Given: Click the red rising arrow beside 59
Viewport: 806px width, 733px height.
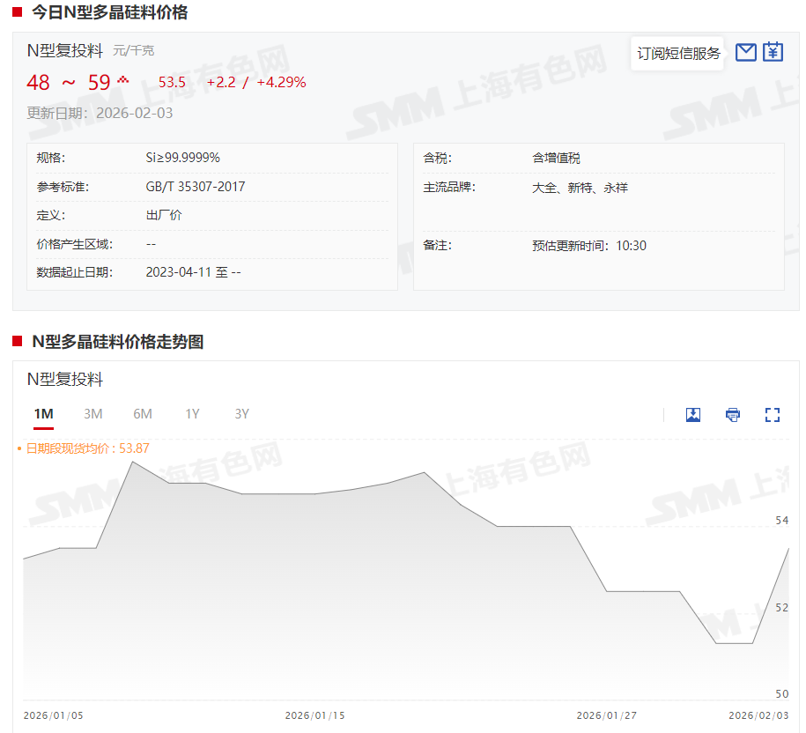Looking at the screenshot, I should click(x=123, y=80).
